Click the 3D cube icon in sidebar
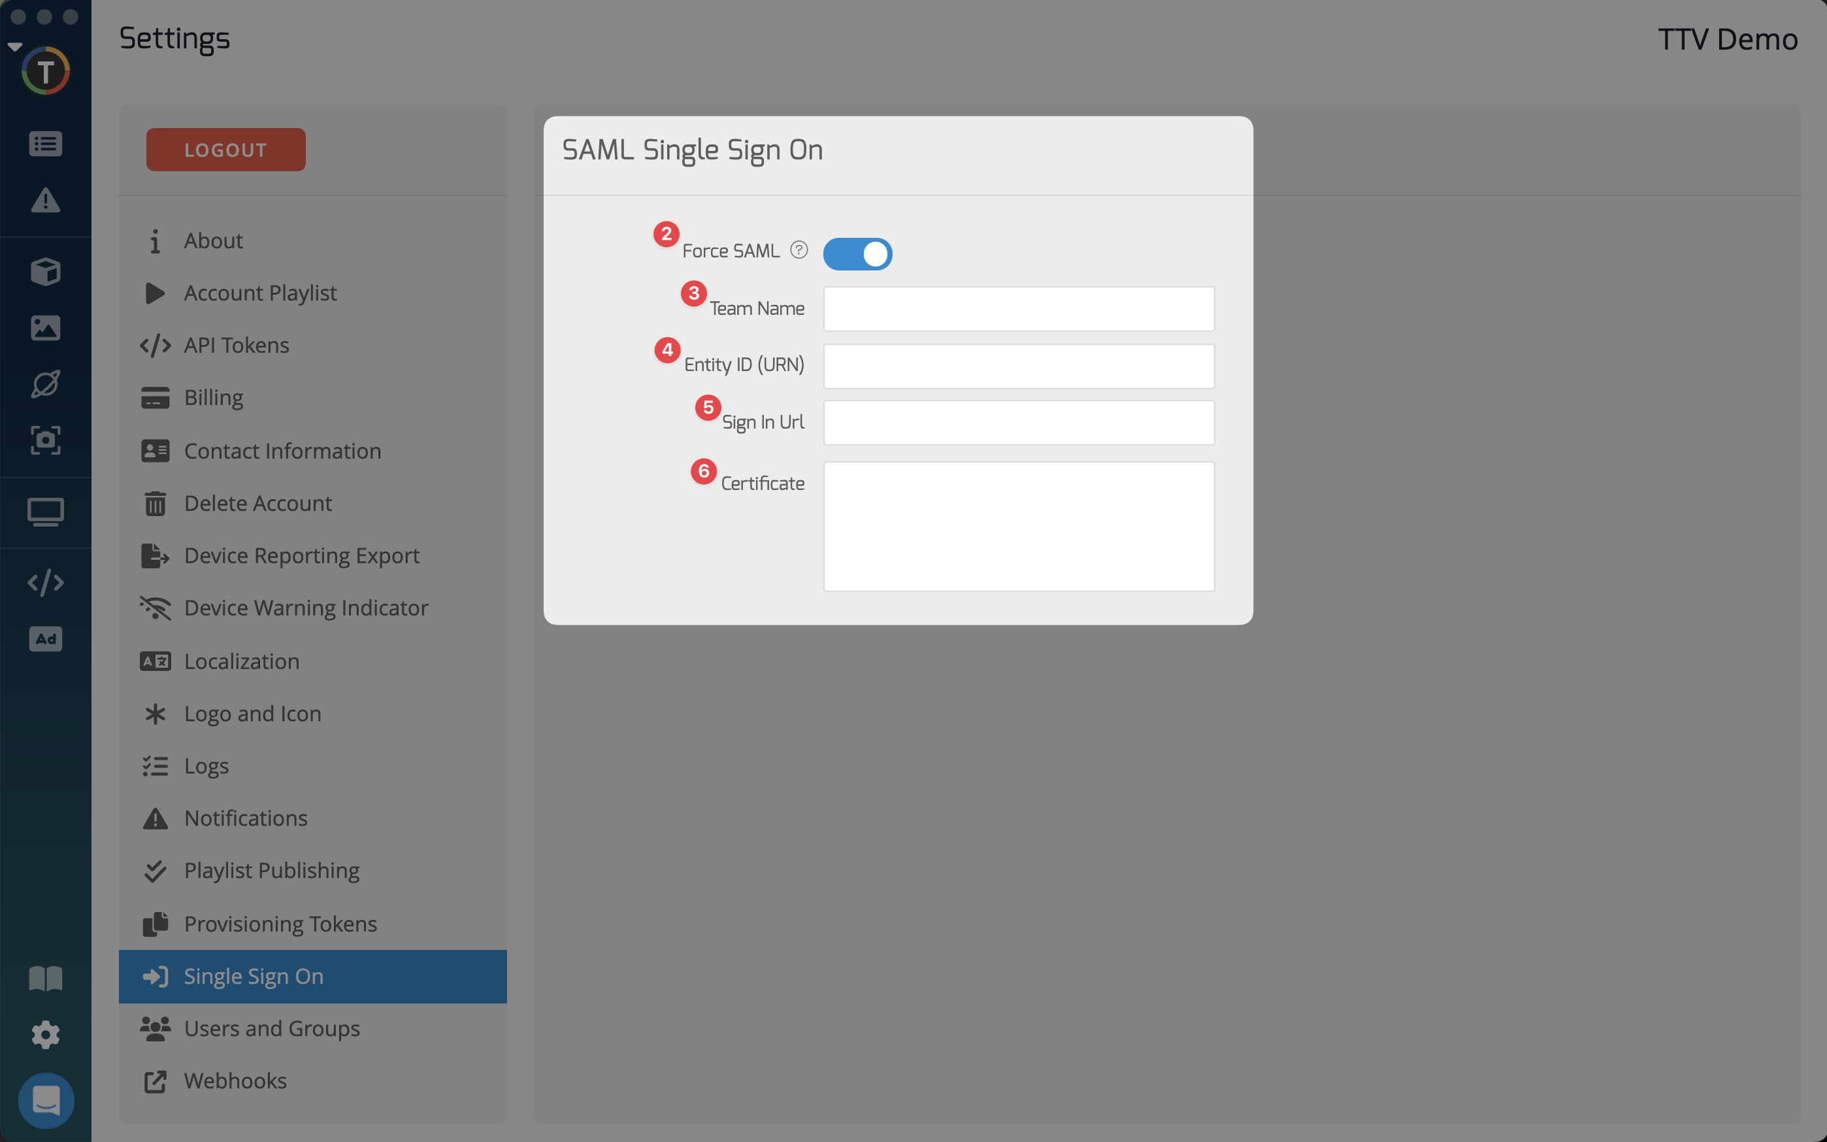 tap(45, 271)
